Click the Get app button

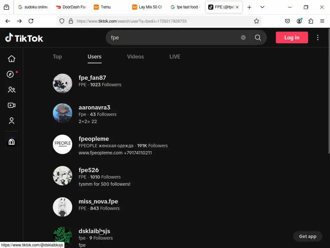[x=308, y=236]
